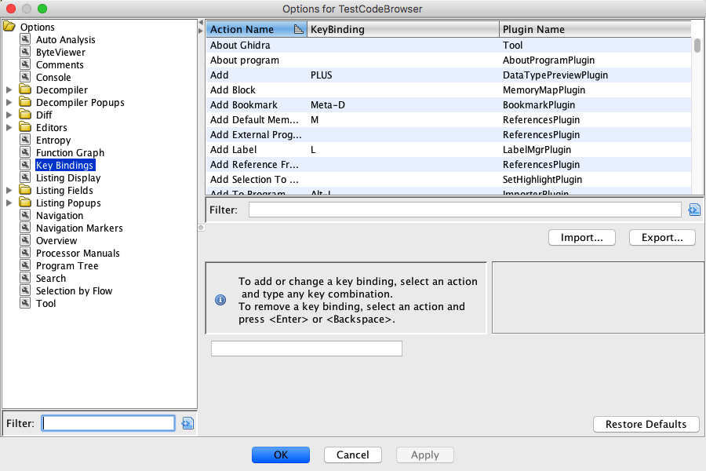Click the filter options icon beside the tree filter
The height and width of the screenshot is (471, 706).
[187, 423]
